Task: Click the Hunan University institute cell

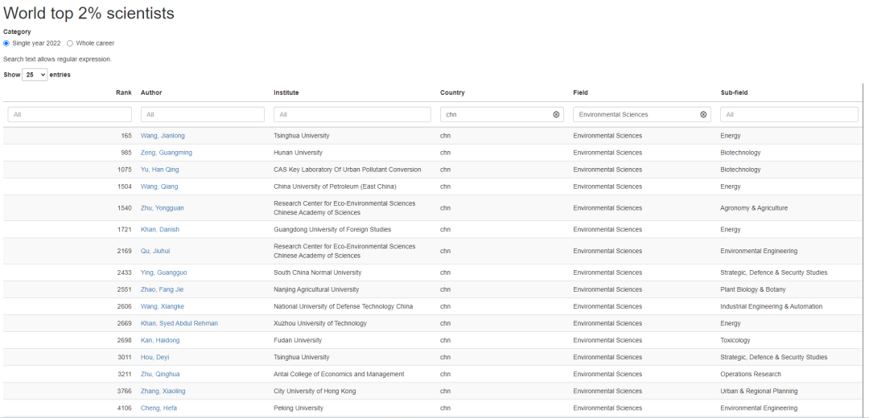Action: click(x=299, y=153)
